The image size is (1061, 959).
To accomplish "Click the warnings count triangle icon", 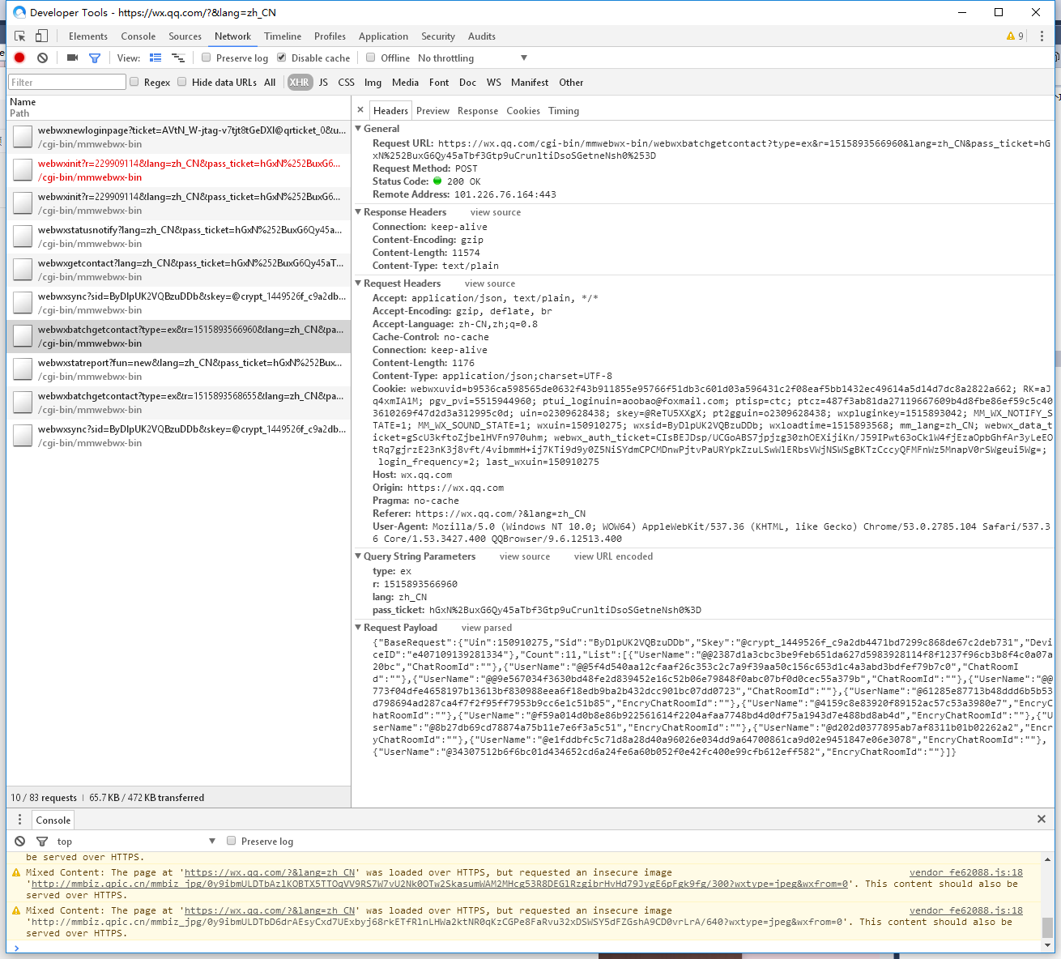I will click(1011, 36).
